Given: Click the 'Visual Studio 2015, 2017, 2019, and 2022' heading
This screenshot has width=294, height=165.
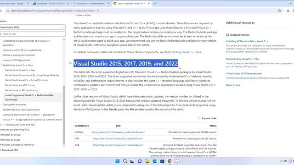Looking at the screenshot, I should 125,63.
